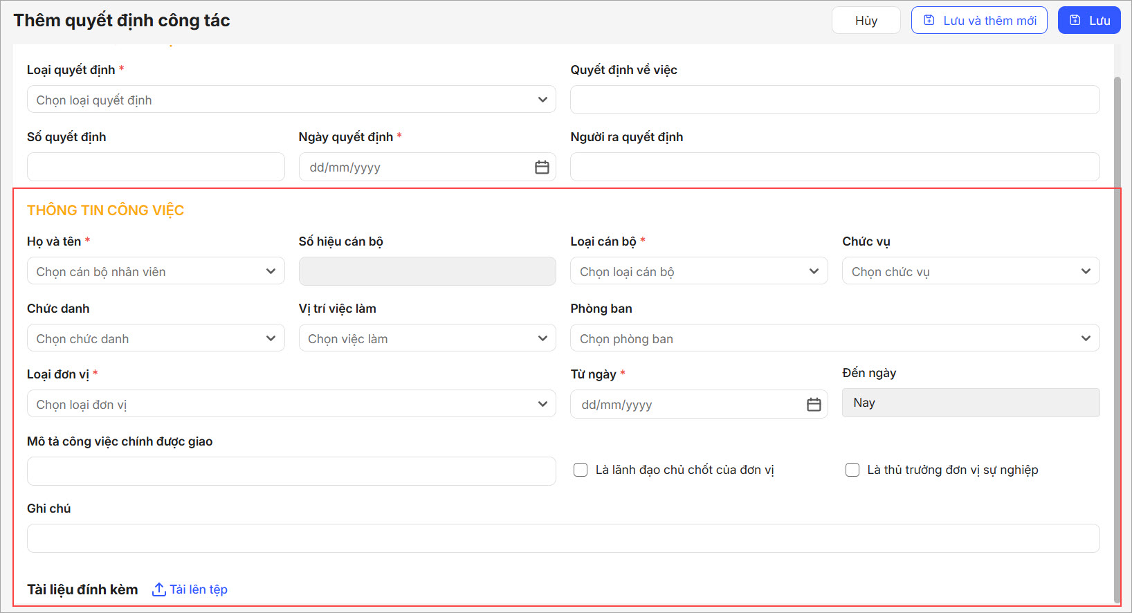Check Là thủ trưởng đơn vị sự nghiệp
The width and height of the screenshot is (1132, 613).
pos(852,470)
